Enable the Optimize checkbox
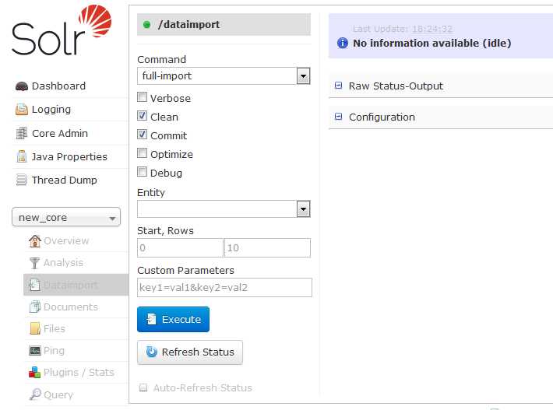 tap(142, 152)
